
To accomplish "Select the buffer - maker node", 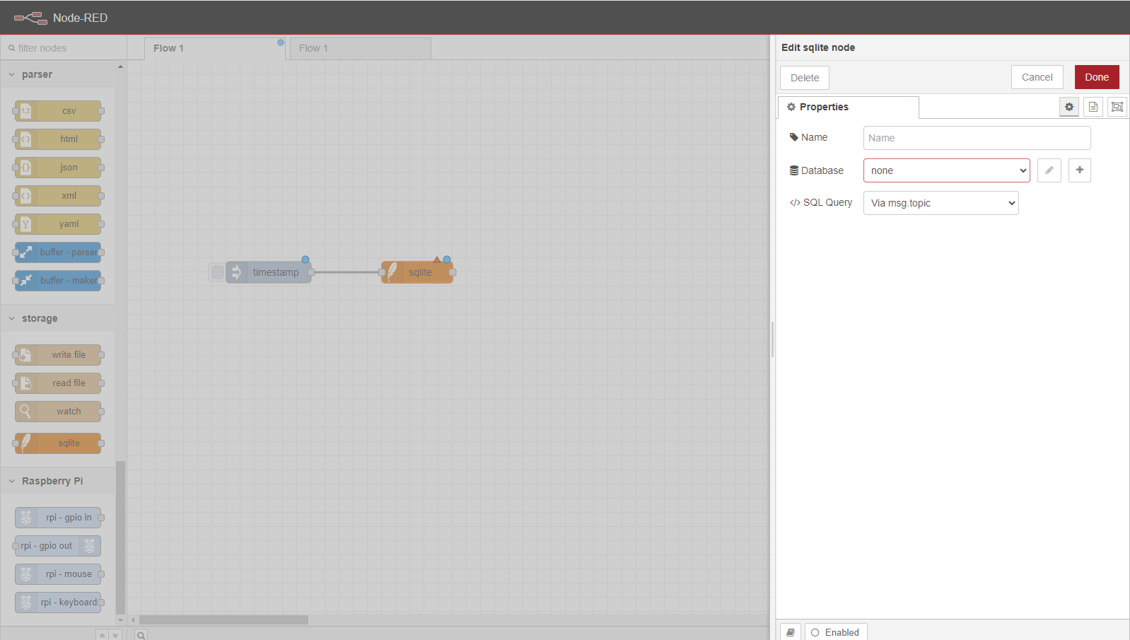I will (x=58, y=281).
